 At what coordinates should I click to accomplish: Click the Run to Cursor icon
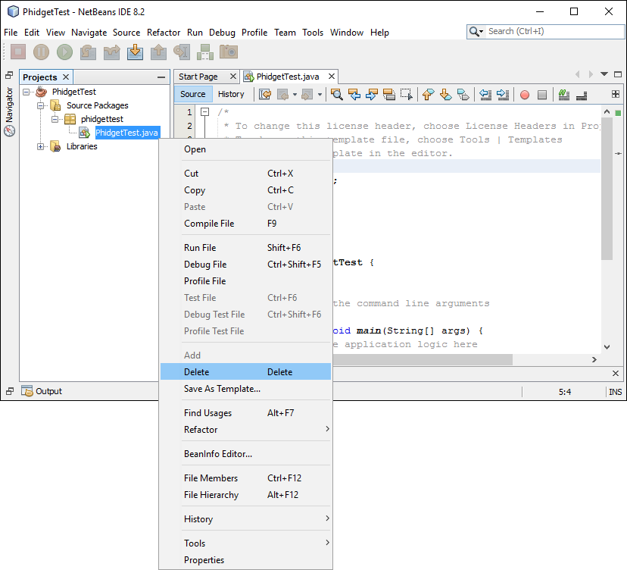click(182, 52)
